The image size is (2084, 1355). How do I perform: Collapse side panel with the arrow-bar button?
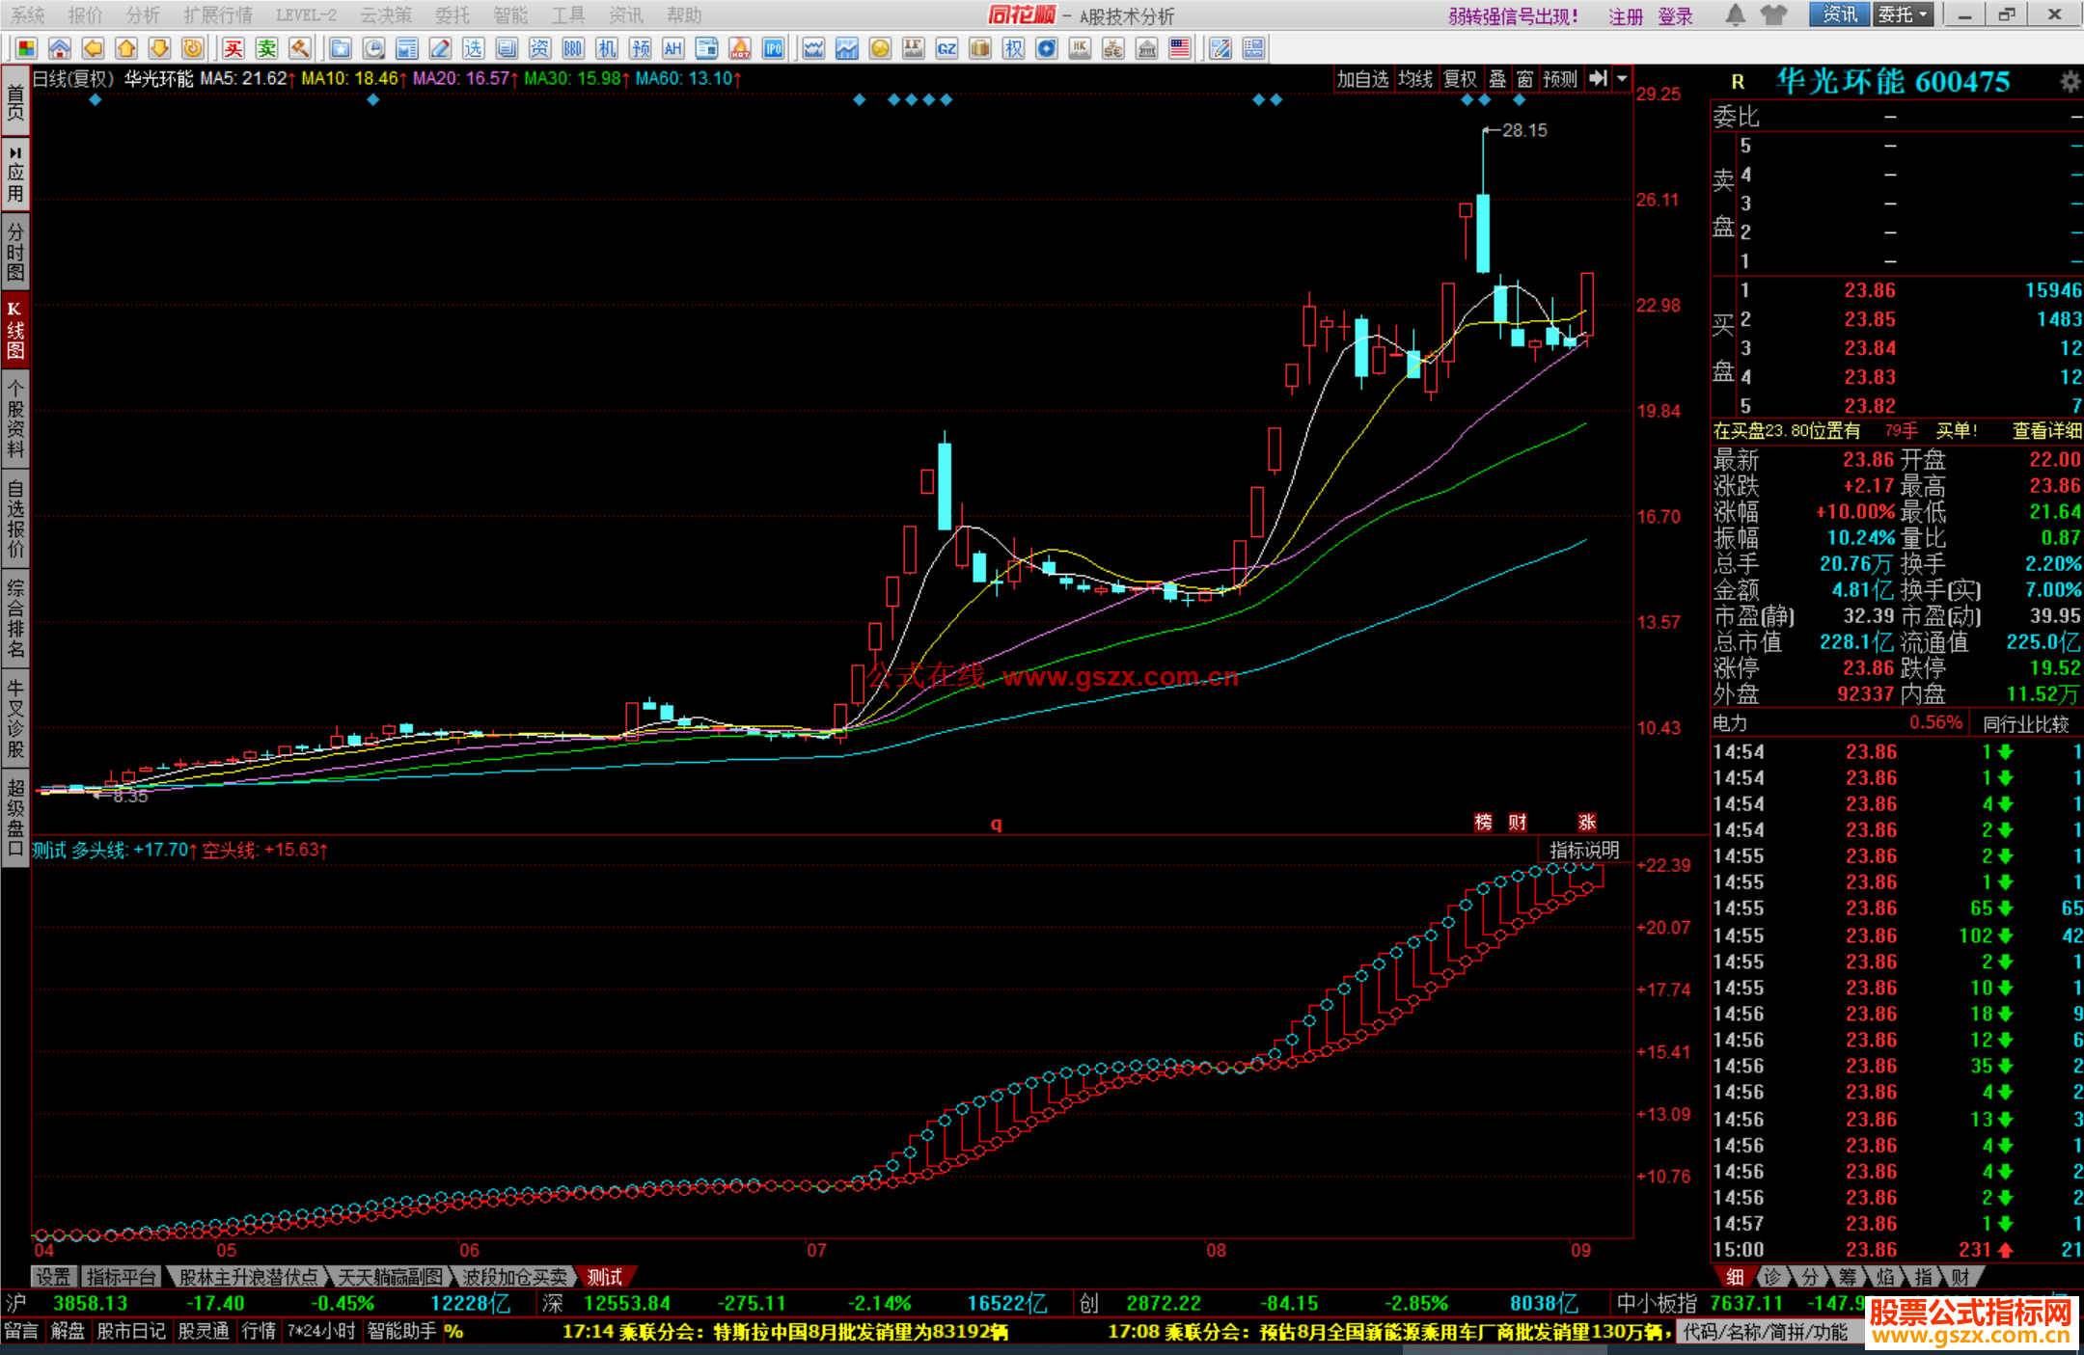pos(1598,79)
